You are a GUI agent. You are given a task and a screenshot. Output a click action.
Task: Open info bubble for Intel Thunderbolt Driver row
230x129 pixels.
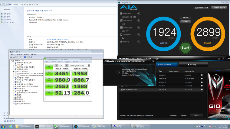[x=202, y=89]
